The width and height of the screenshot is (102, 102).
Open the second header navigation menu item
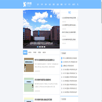(x=42, y=5)
